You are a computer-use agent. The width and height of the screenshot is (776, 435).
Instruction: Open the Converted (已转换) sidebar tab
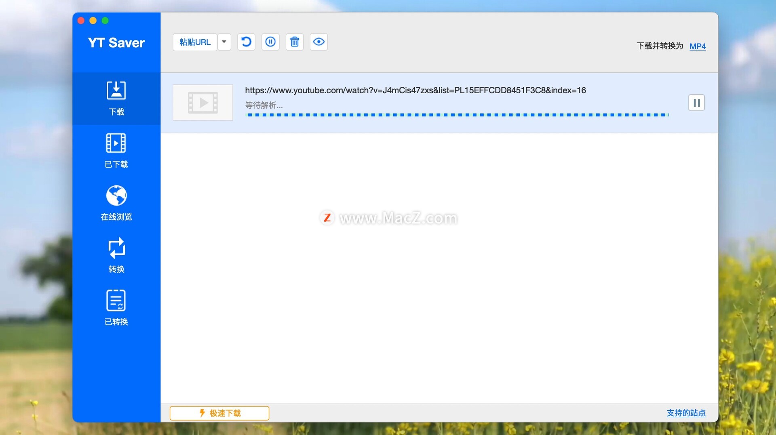pyautogui.click(x=116, y=309)
